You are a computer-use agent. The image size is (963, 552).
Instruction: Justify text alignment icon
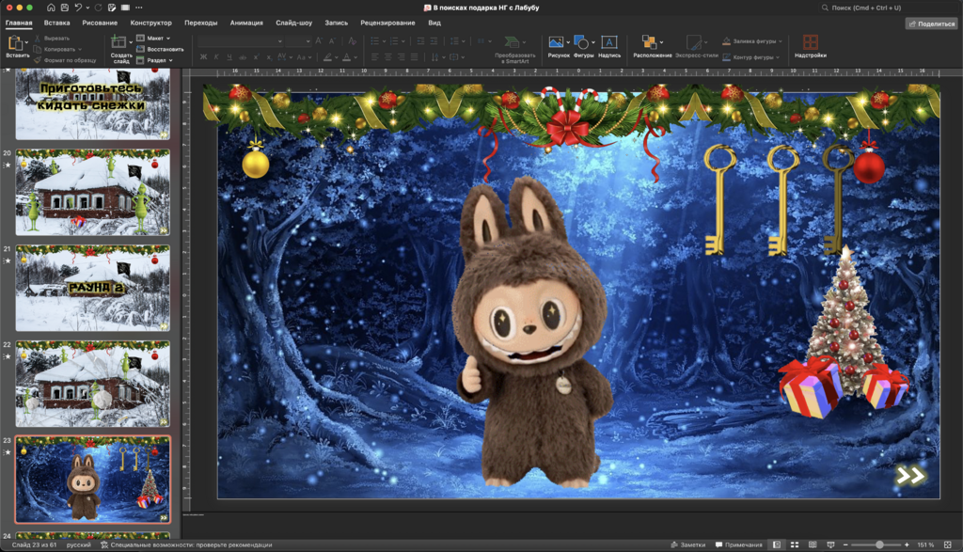tap(414, 57)
